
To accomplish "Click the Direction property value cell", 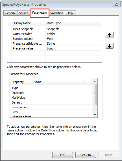I will tap(59, 93).
